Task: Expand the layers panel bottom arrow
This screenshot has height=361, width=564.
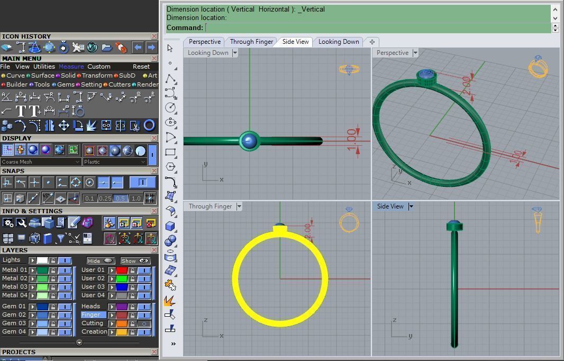Action: tap(79, 343)
